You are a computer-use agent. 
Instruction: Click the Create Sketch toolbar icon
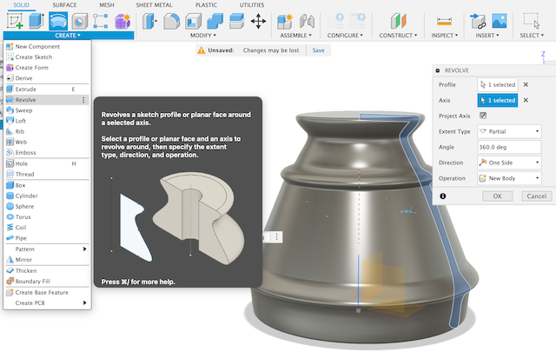click(x=14, y=21)
